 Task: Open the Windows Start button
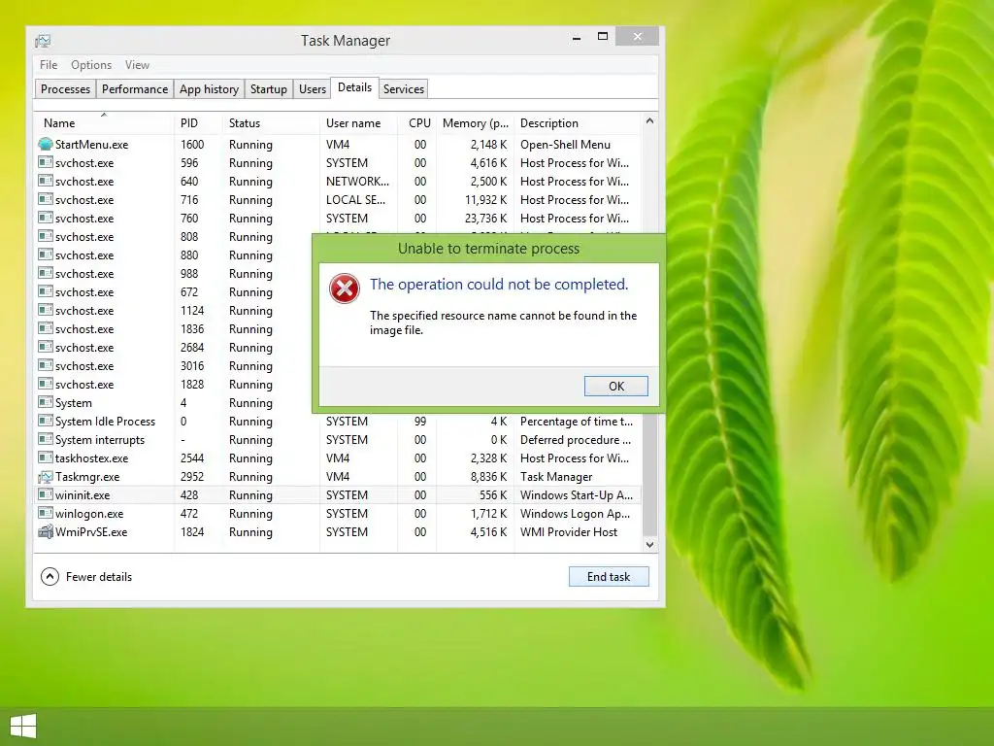tap(23, 727)
